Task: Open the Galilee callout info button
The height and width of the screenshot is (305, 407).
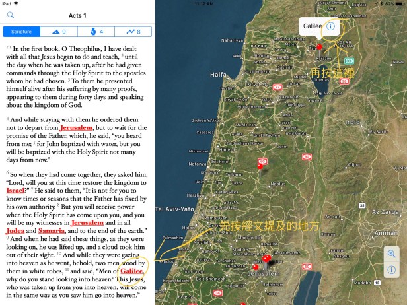Action: pos(330,27)
